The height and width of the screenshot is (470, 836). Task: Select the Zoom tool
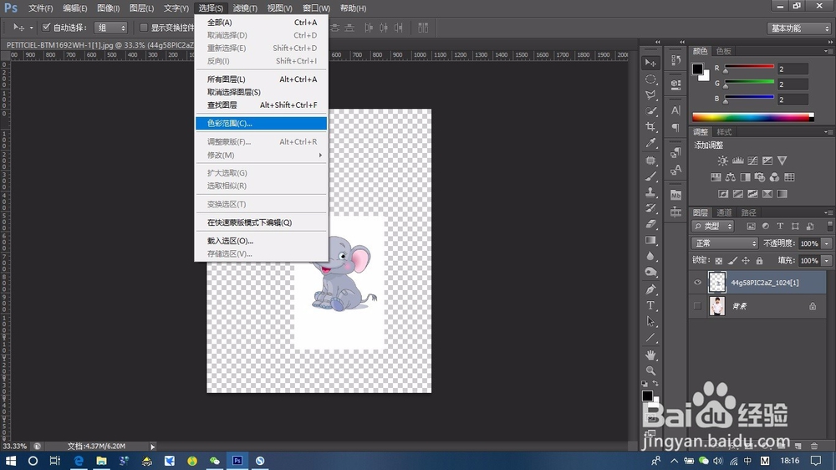pyautogui.click(x=650, y=370)
